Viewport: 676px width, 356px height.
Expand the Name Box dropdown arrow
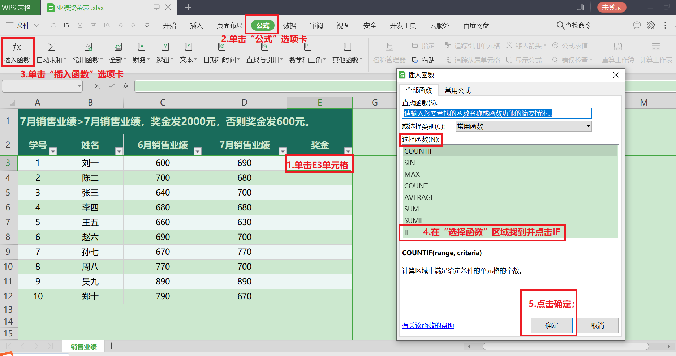79,86
